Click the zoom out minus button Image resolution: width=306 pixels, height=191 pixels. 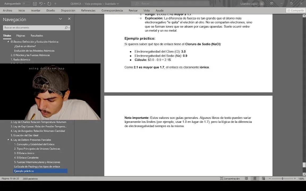(x=270, y=179)
